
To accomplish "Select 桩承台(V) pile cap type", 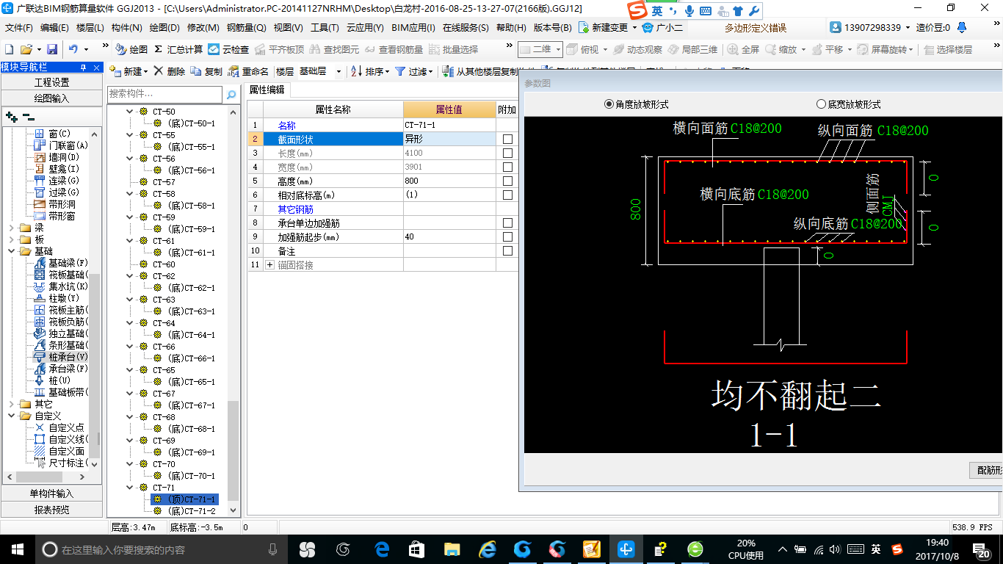I will (61, 357).
